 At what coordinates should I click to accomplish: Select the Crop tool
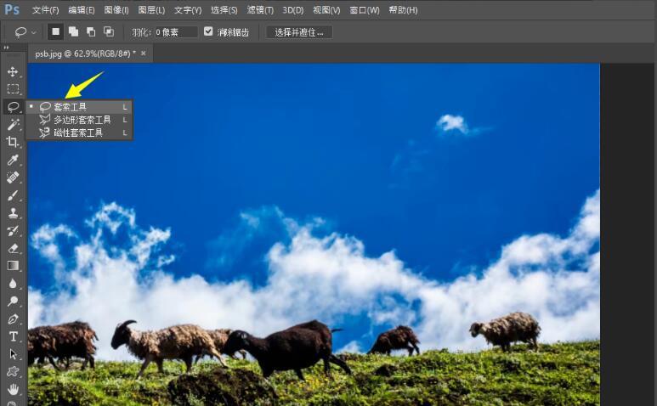click(x=13, y=142)
